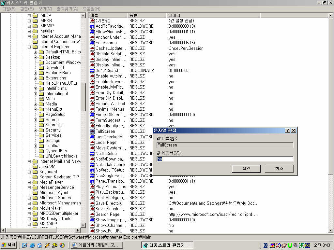This screenshot has width=334, height=250.
Task: Select the Main folder icon in tree
Action: click(x=41, y=99)
